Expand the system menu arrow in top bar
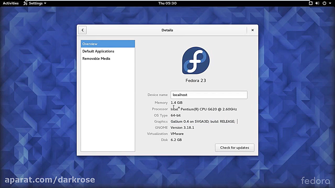This screenshot has height=188, width=335. click(x=330, y=3)
